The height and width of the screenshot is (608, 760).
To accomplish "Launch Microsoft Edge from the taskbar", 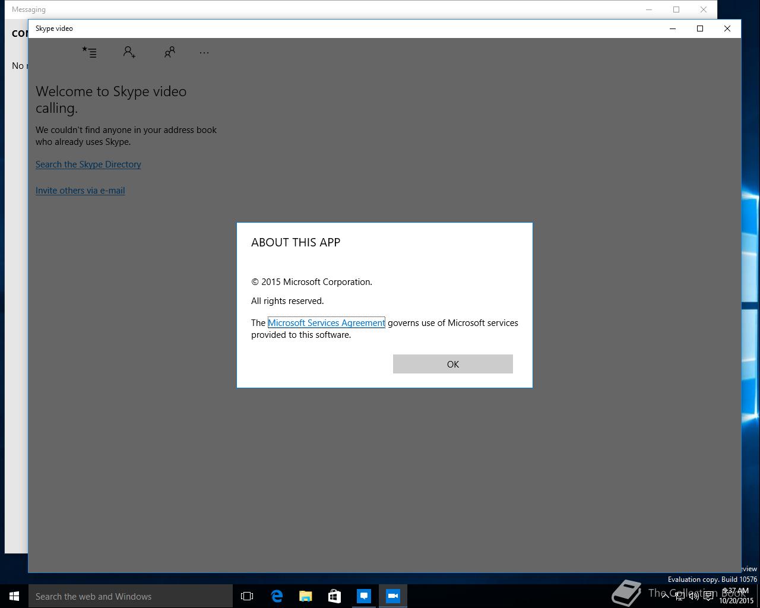I will pyautogui.click(x=277, y=596).
